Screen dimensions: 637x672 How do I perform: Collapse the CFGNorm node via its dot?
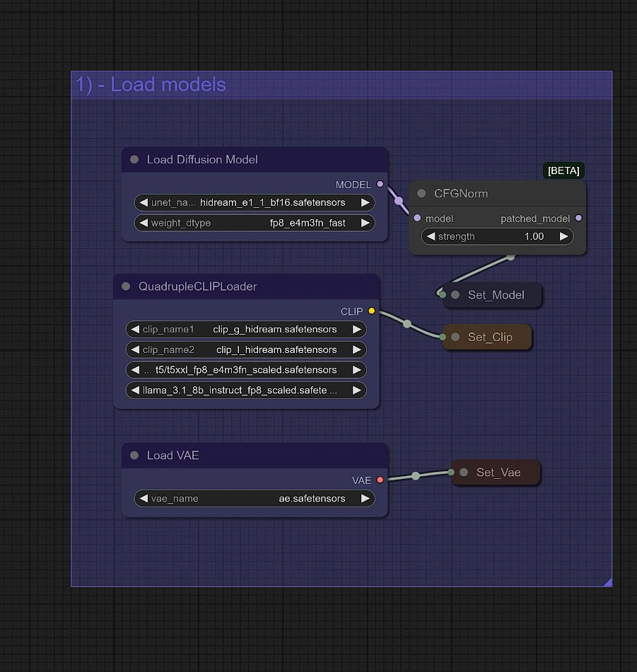421,193
